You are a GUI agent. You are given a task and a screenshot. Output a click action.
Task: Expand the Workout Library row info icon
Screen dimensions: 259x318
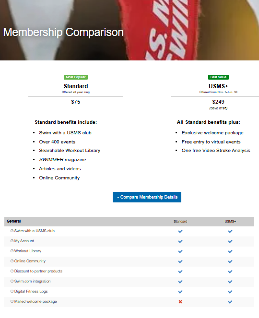pos(12,251)
